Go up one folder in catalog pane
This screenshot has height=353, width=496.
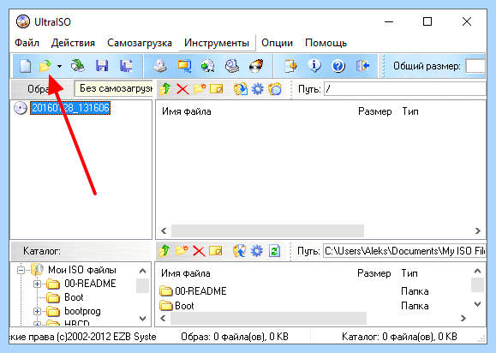[164, 251]
